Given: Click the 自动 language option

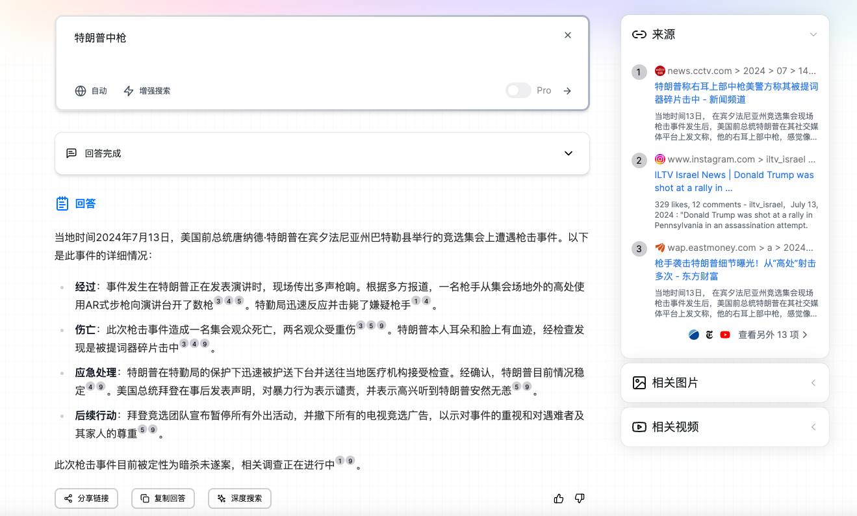Looking at the screenshot, I should click(99, 91).
